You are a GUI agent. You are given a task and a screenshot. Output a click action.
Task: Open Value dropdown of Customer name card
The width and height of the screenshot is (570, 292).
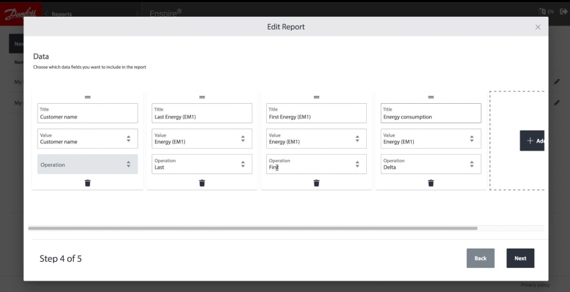coord(88,139)
